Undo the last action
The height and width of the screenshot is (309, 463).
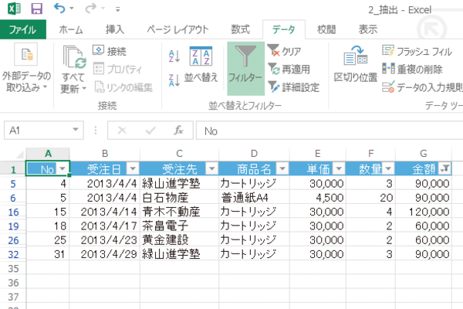59,8
